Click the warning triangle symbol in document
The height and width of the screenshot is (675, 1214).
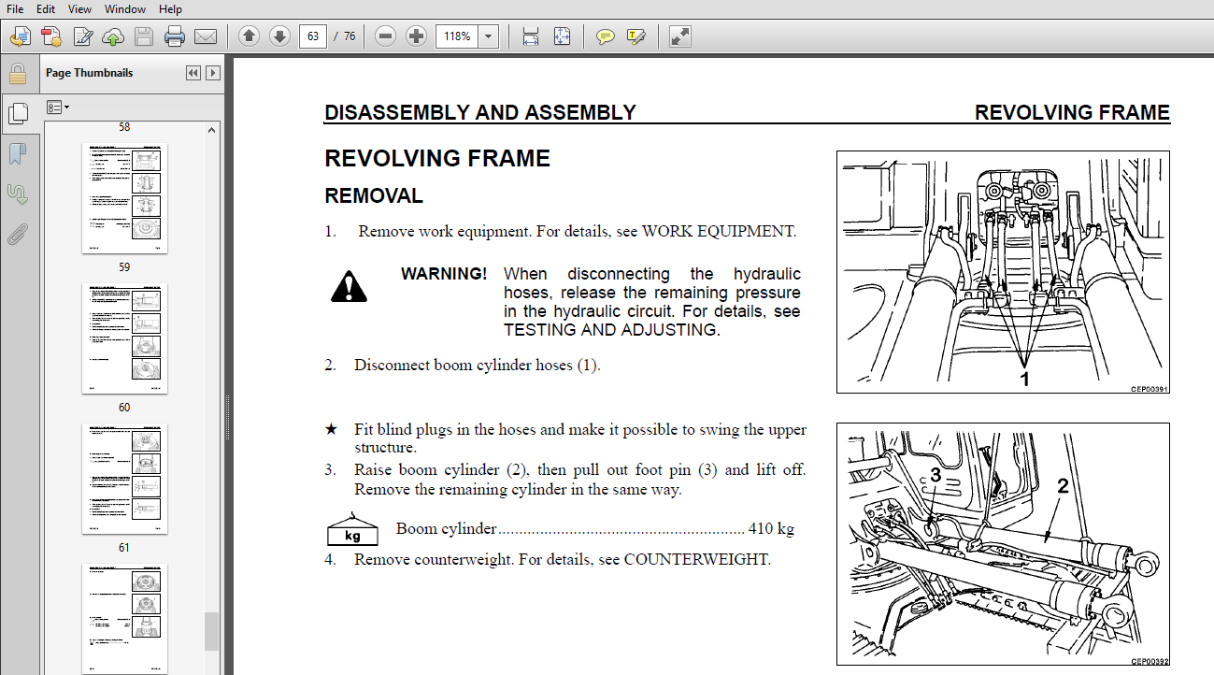[x=349, y=285]
